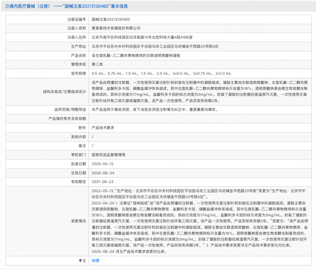The width and height of the screenshot is (316, 270).
Task: Click the 生效日期 value 2026-06-24
Action: click(x=103, y=173)
